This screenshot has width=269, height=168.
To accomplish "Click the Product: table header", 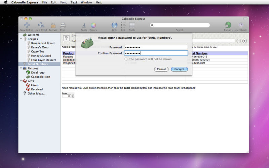I will click(69, 53).
